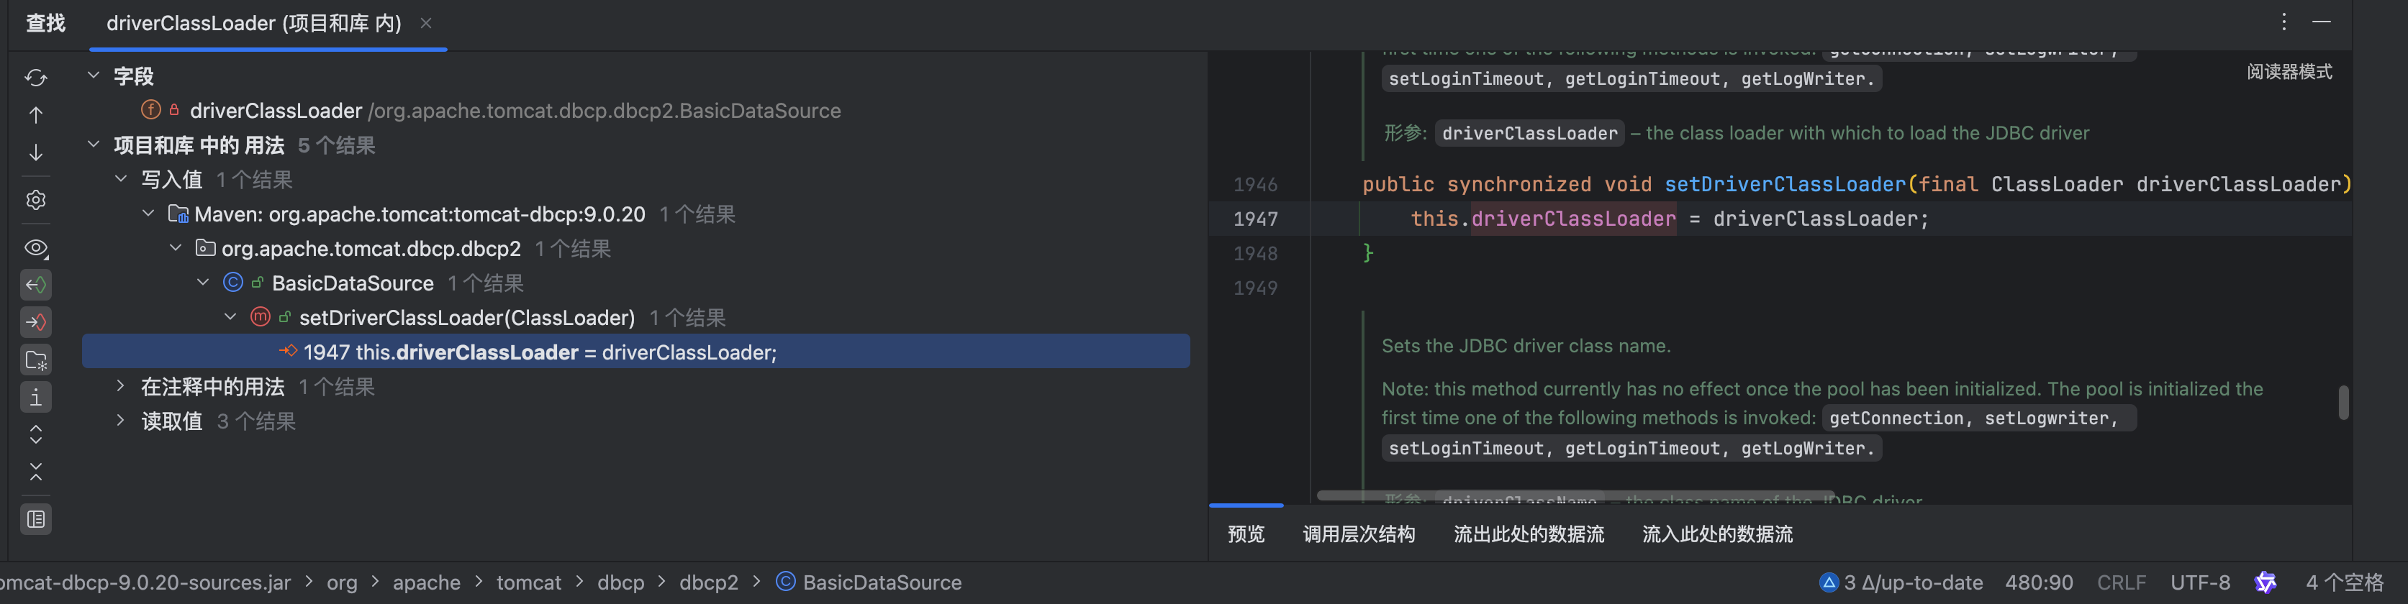2408x604 pixels.
Task: Click the dbcp2 breadcrumb
Action: point(709,582)
